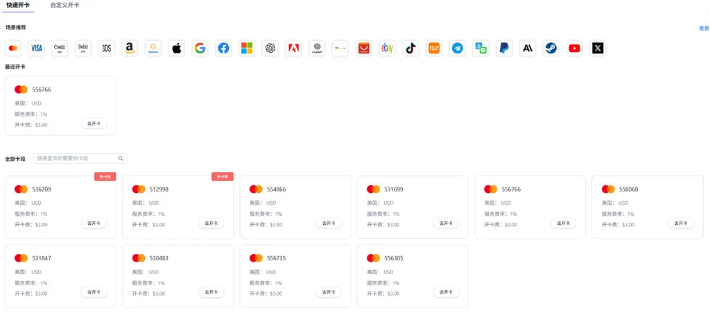Click card number text 530483

pos(159,259)
